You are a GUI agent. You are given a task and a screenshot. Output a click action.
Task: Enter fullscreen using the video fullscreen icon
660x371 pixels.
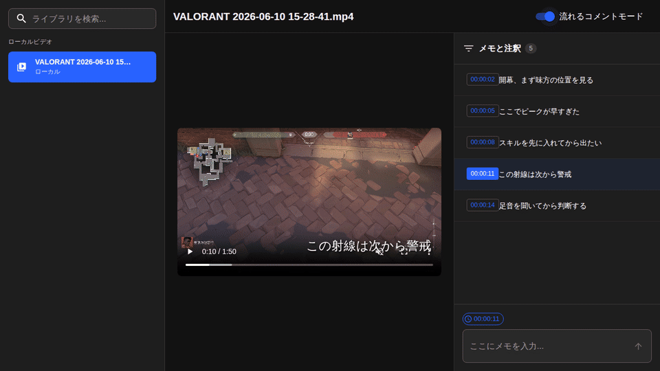404,251
